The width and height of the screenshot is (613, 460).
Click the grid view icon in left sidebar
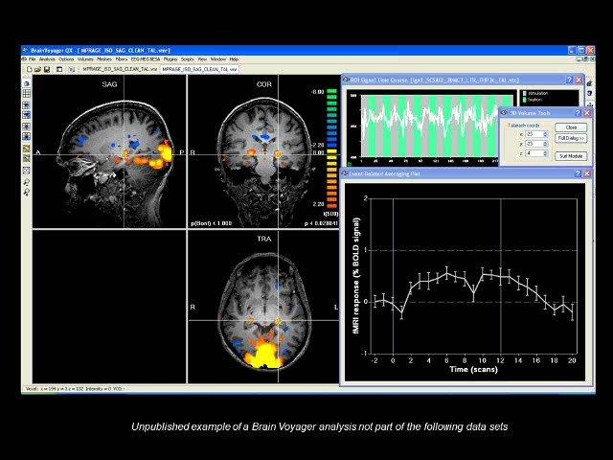click(26, 94)
